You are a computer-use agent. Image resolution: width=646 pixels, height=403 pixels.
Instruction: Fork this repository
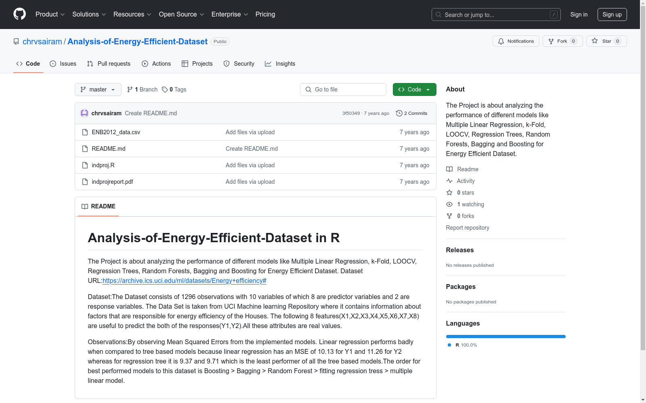pyautogui.click(x=563, y=41)
